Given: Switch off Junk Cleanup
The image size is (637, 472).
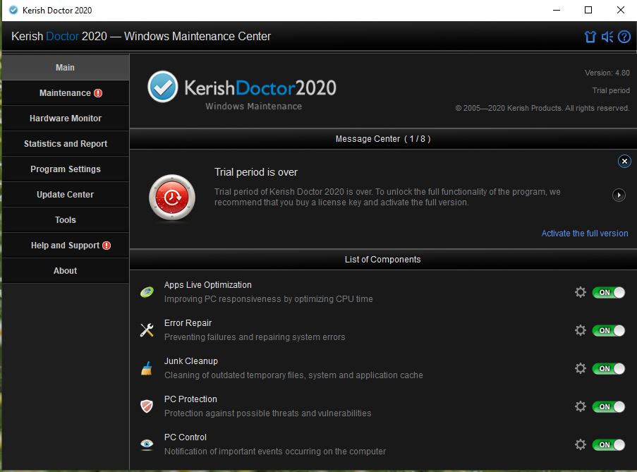Looking at the screenshot, I should click(608, 369).
